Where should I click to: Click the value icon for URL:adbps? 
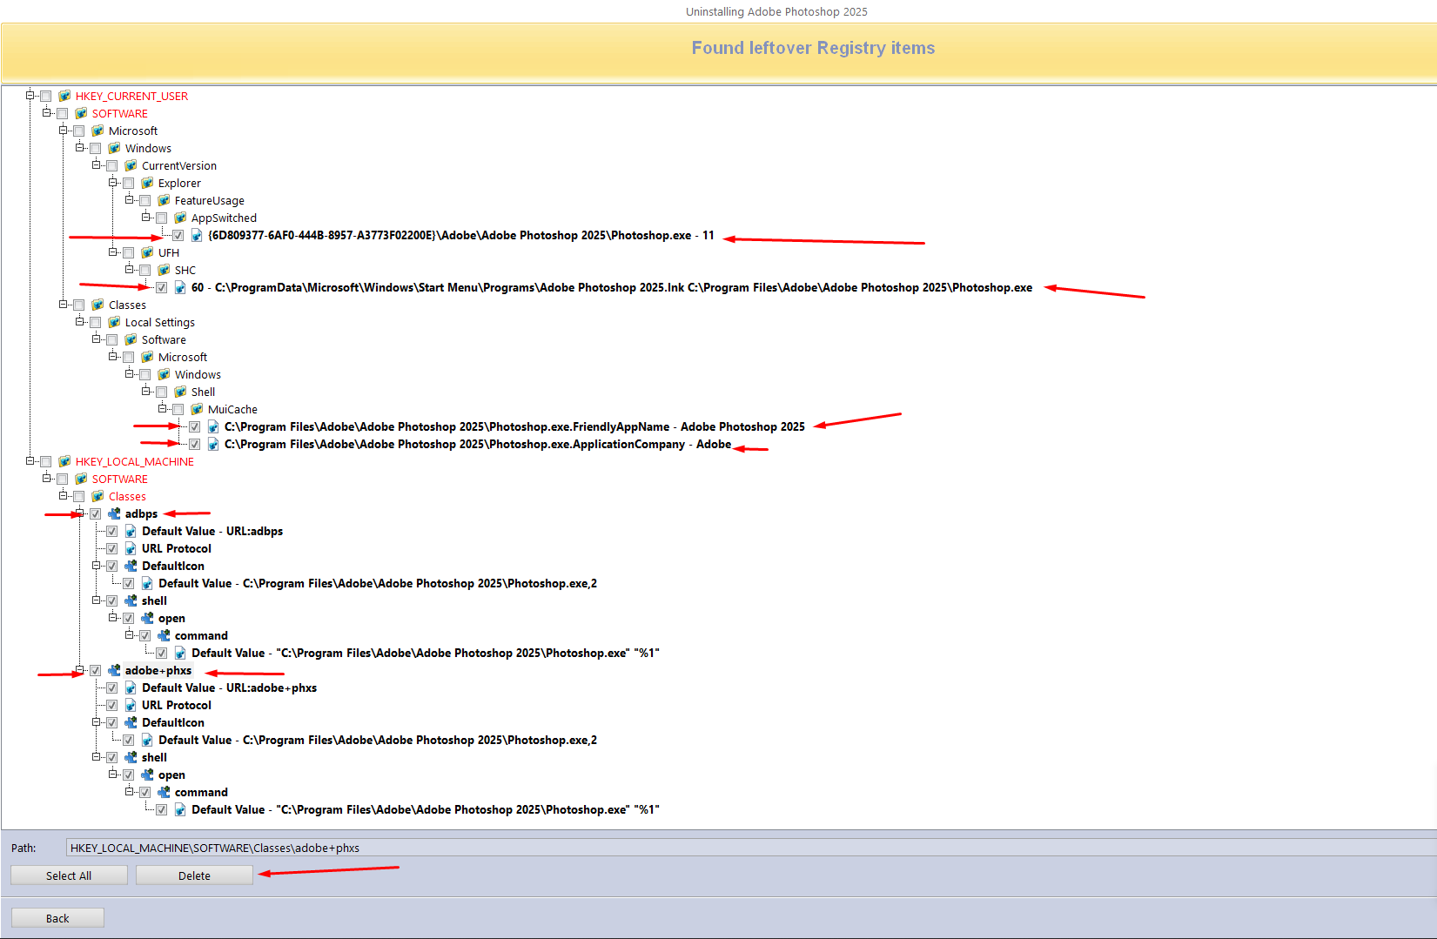click(131, 531)
